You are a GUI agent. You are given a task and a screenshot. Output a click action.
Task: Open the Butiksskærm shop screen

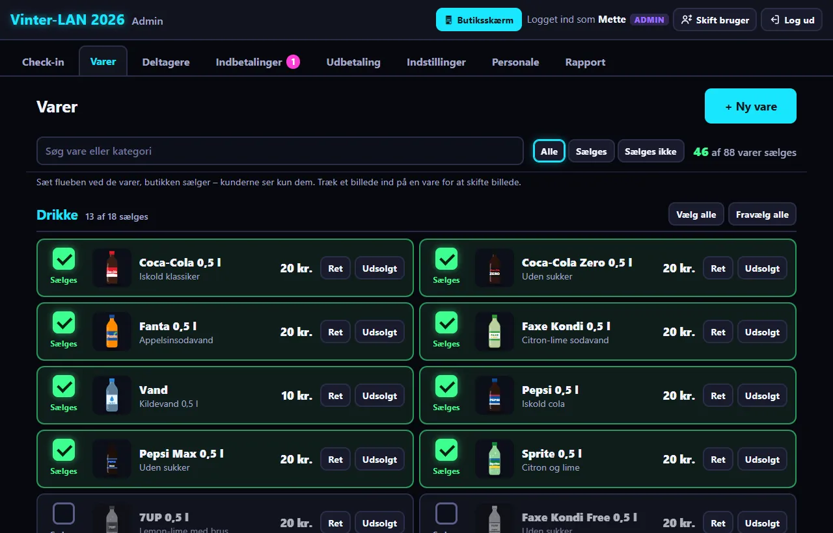click(479, 19)
